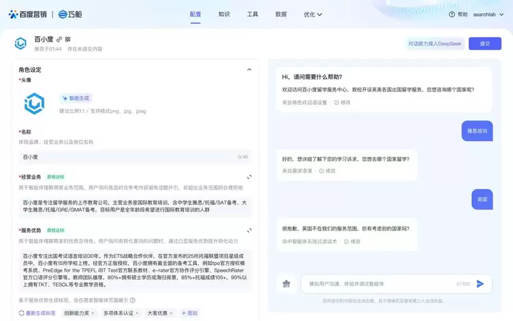This screenshot has height=321, width=513.
Task: Copy the 百小度 agent link icon
Action: 59,40
